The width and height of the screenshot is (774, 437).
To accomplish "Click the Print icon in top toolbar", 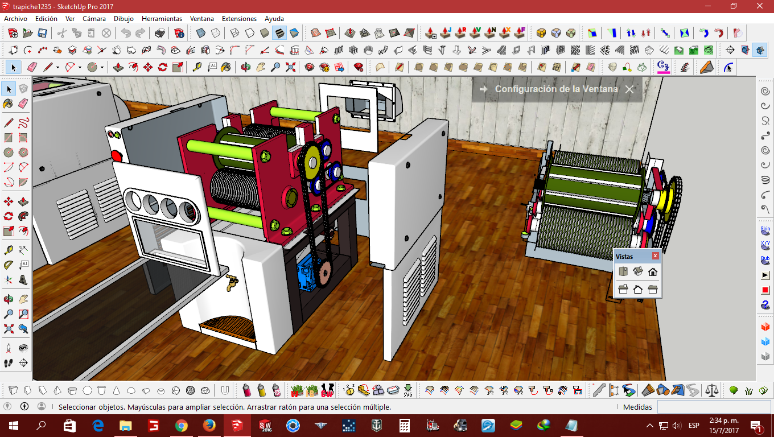I will [x=160, y=33].
